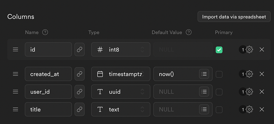Screen dimensions: 274x124
Task: Remove the created_at column with its X
Action: point(262,74)
